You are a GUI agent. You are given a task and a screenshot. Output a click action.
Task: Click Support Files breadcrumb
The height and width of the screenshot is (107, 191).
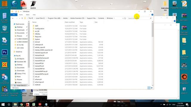coord(91,18)
